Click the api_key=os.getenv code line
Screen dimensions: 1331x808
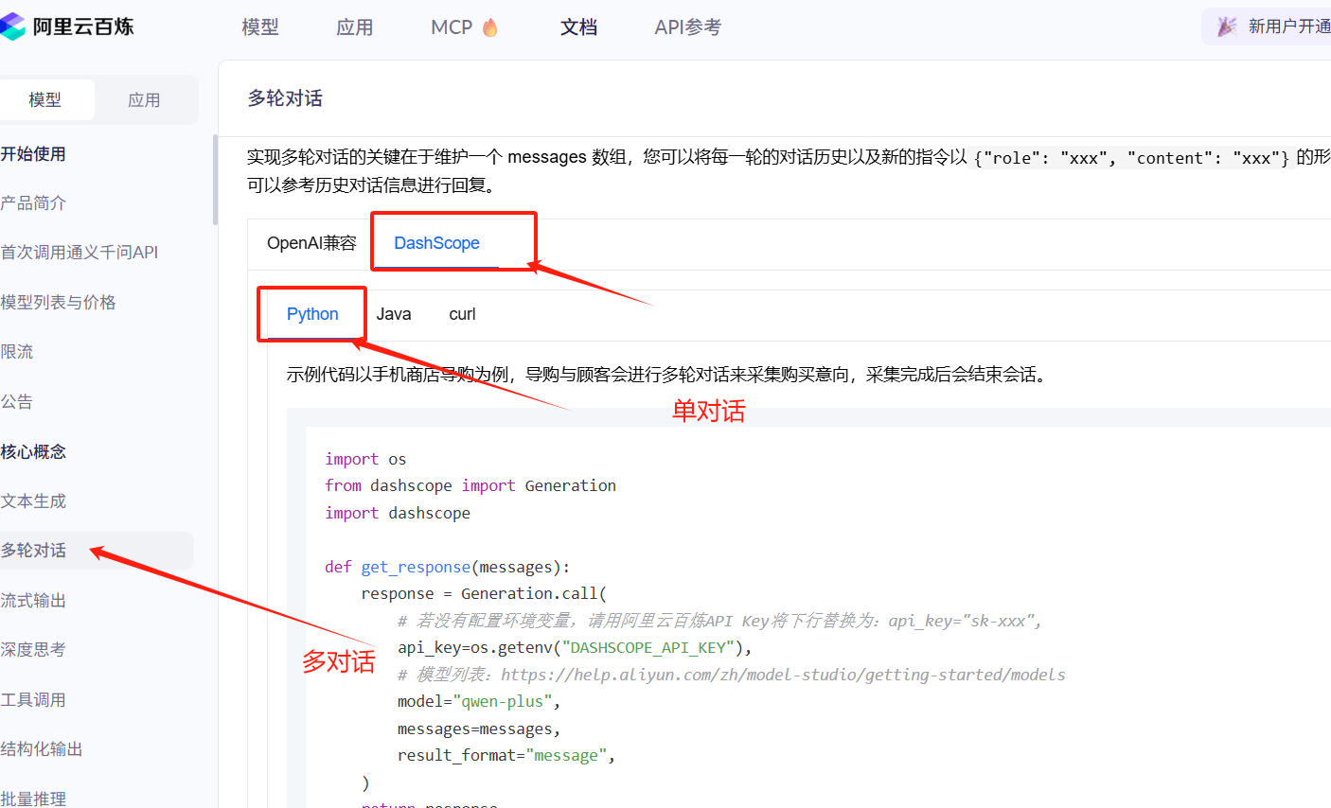coord(575,647)
